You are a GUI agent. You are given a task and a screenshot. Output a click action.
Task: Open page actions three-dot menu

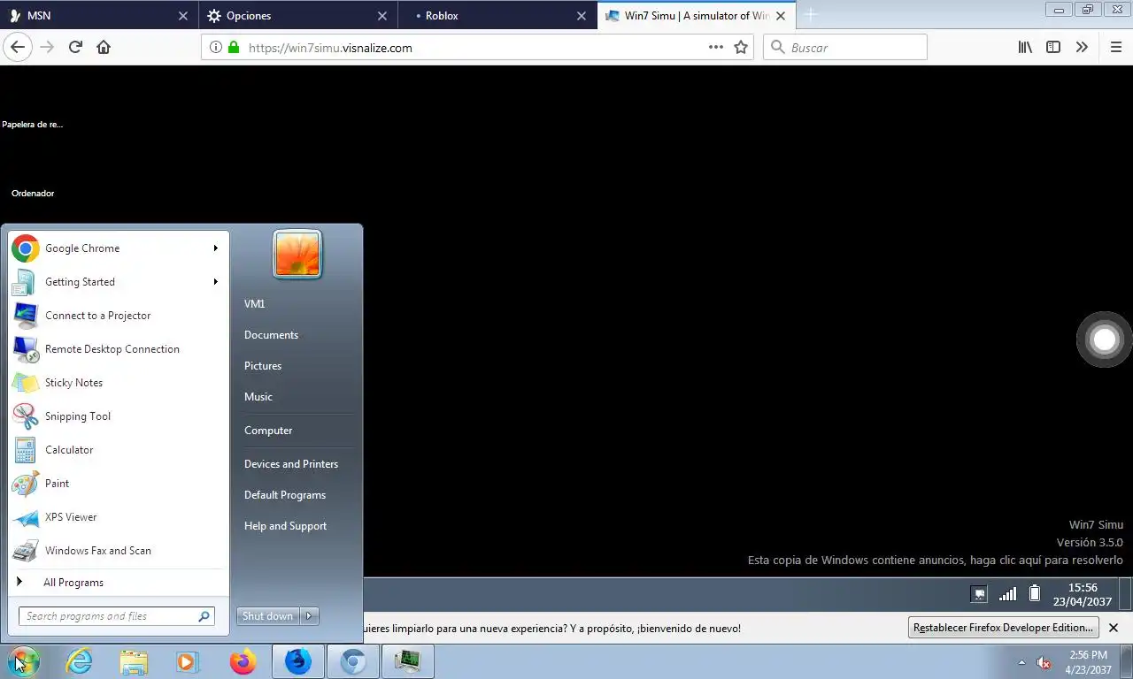(x=716, y=48)
